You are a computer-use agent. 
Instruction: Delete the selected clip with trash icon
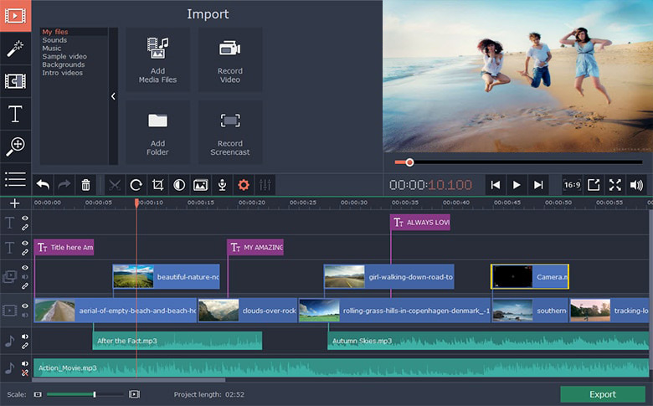click(85, 185)
